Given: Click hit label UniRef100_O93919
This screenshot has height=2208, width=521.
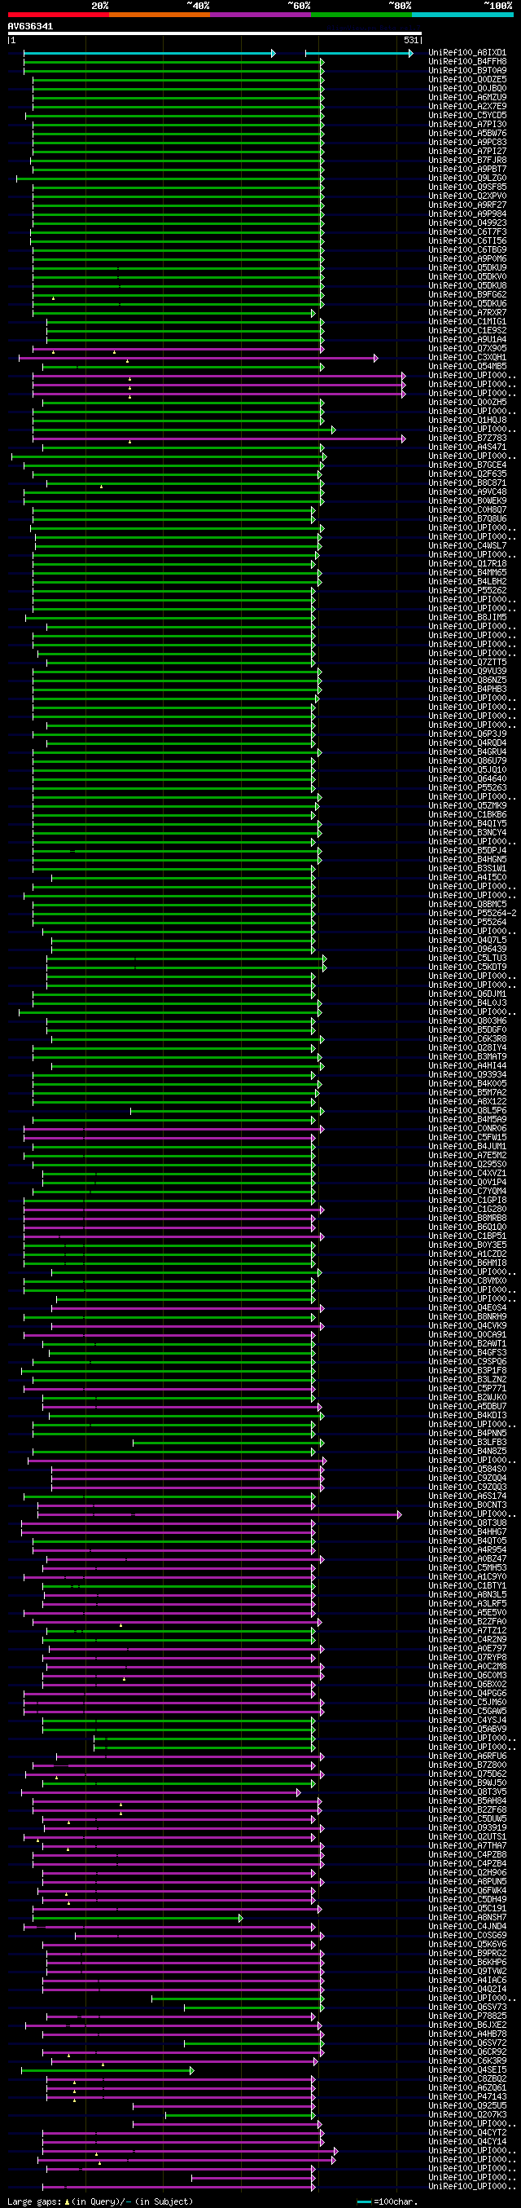Looking at the screenshot, I should click(467, 1828).
